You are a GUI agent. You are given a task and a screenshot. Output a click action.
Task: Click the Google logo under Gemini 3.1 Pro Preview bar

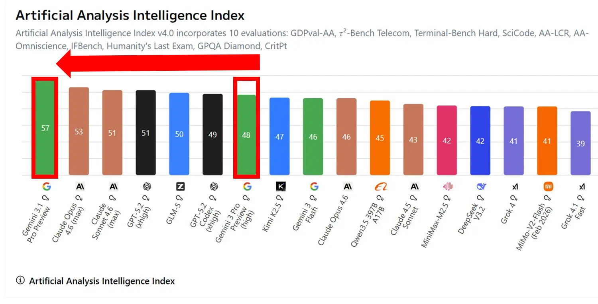(47, 186)
